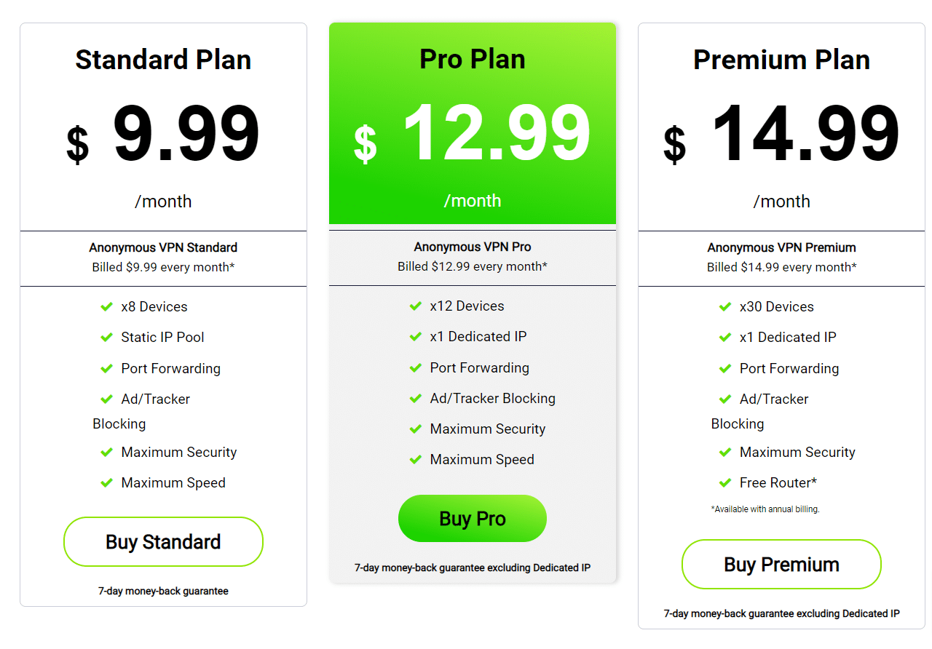Select the Premium Plan heading
This screenshot has height=649, width=932.
pos(781,60)
